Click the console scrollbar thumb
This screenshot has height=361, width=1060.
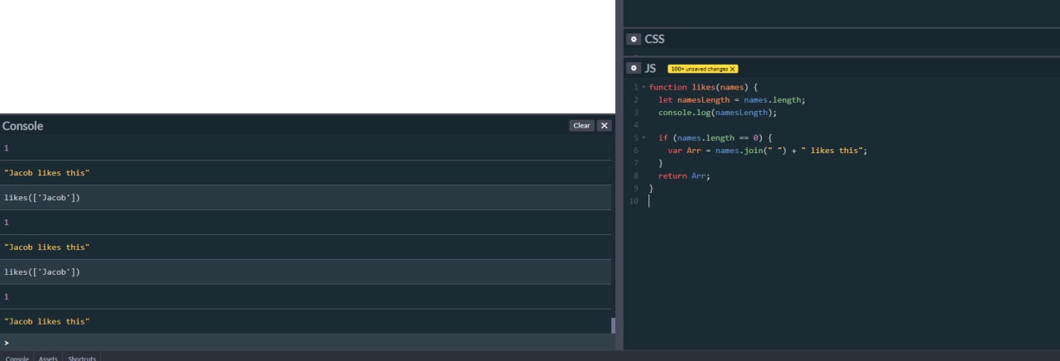coord(614,325)
